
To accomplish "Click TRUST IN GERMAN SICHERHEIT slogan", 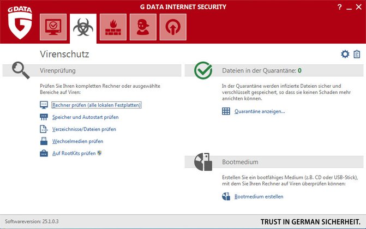I will (310, 222).
